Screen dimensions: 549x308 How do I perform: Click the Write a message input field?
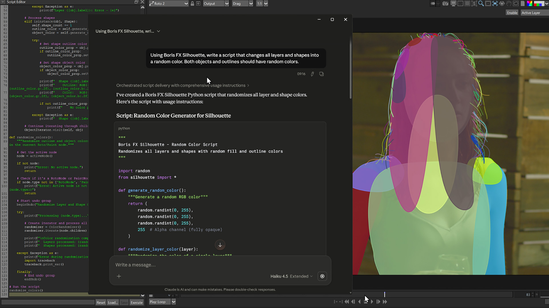click(x=220, y=265)
